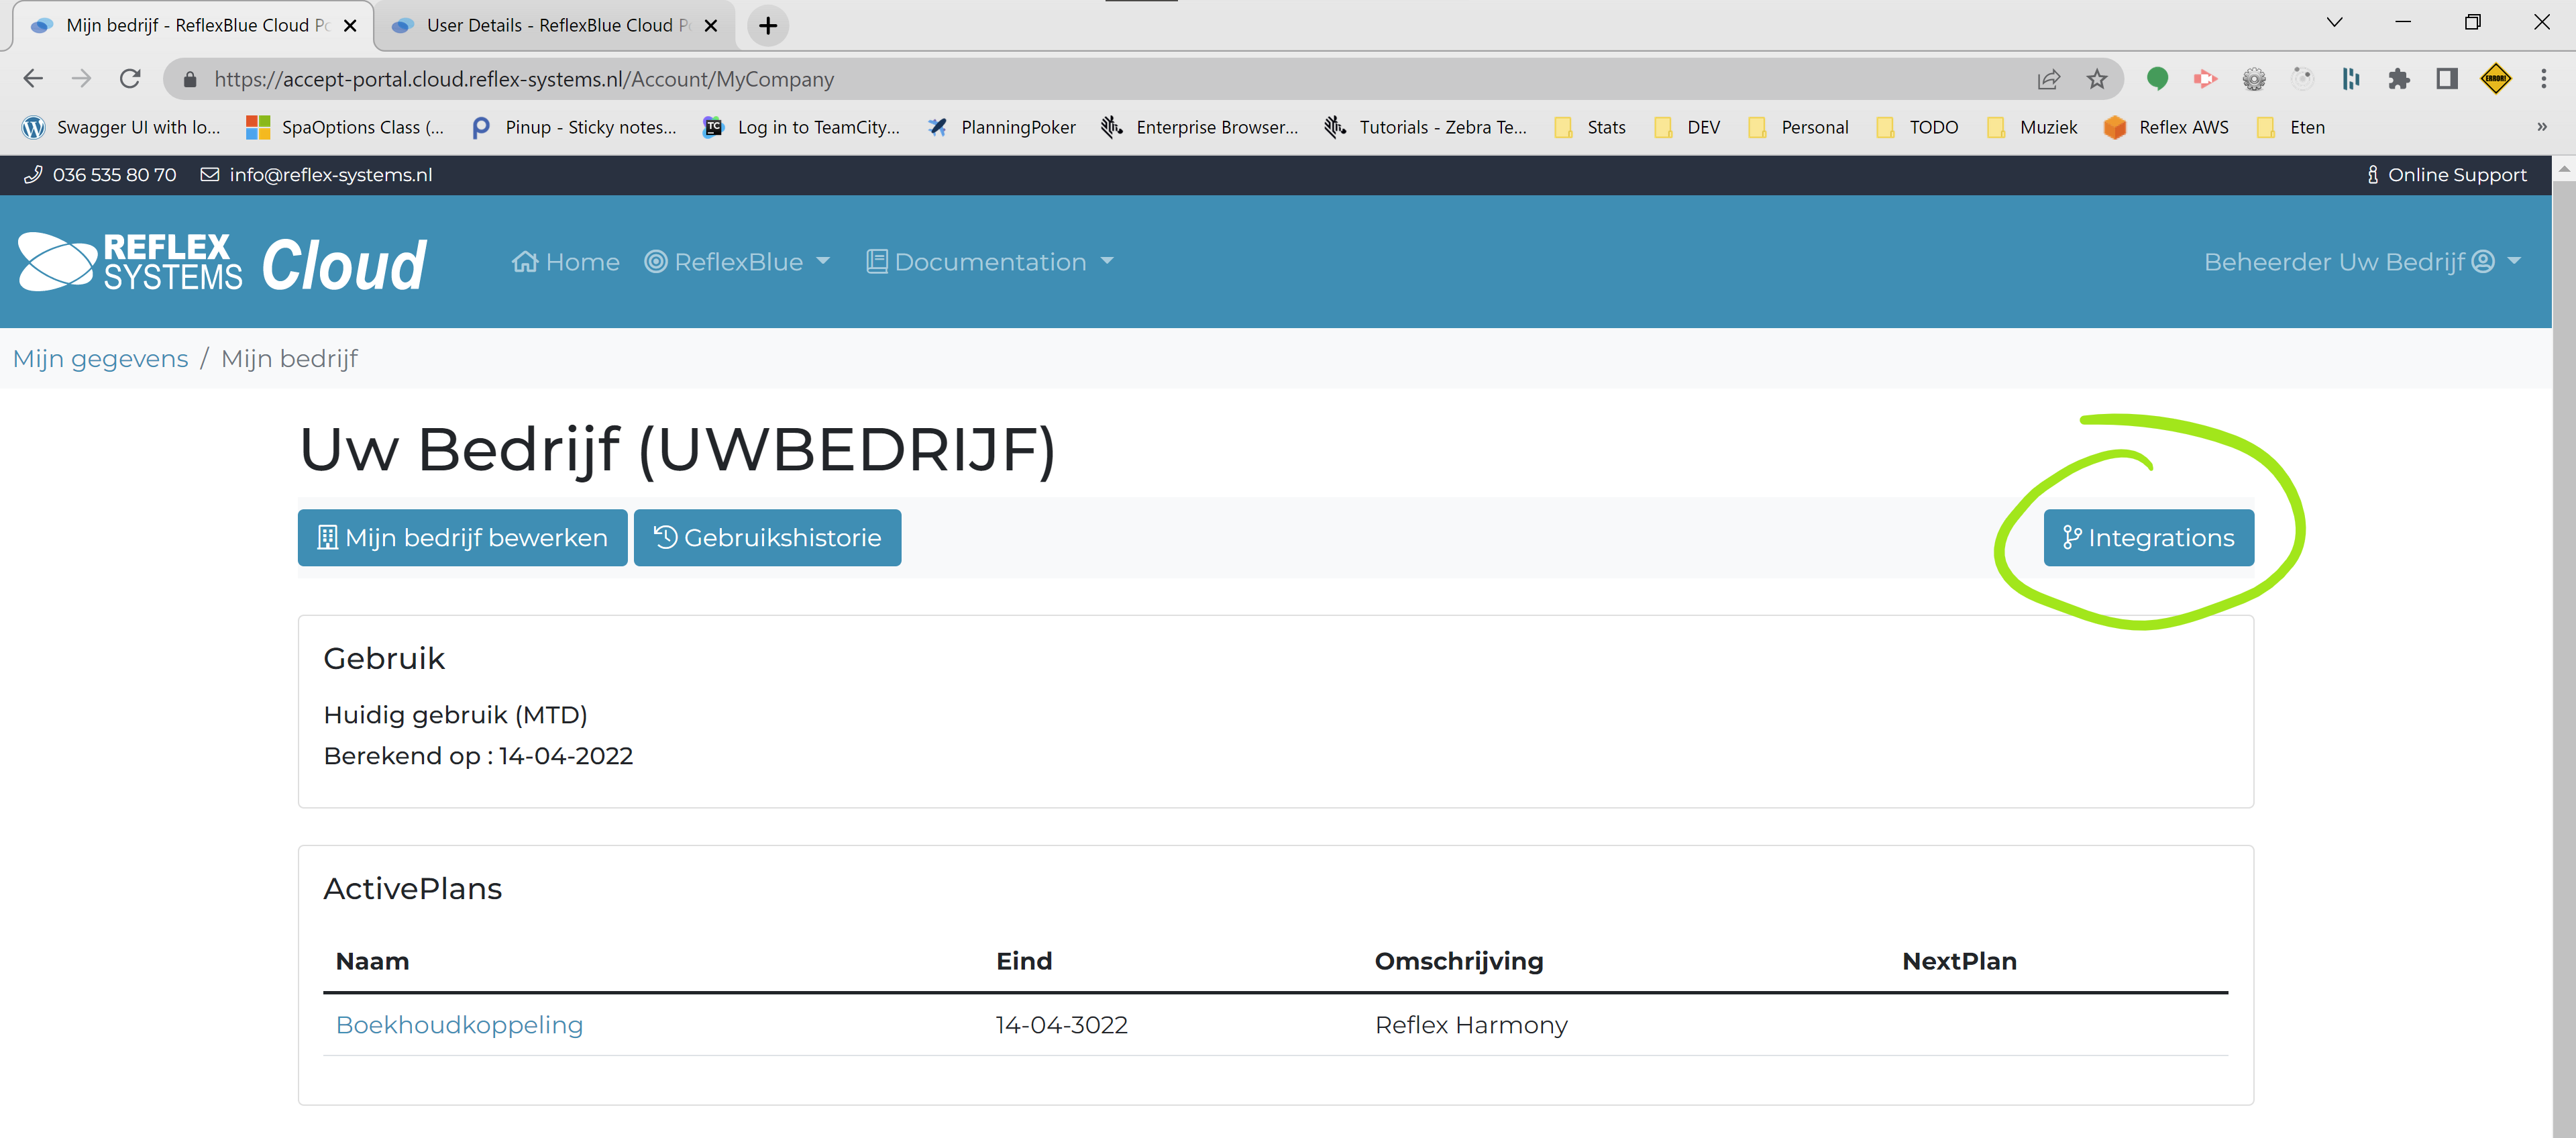Open a new browser tab
Image resolution: width=2576 pixels, height=1138 pixels.
click(767, 26)
